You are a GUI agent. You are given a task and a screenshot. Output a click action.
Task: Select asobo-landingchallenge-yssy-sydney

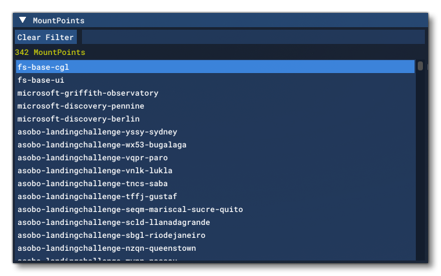pos(97,132)
